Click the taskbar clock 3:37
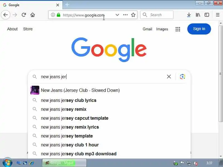Screen dimensions: 223x167 coord(209,163)
